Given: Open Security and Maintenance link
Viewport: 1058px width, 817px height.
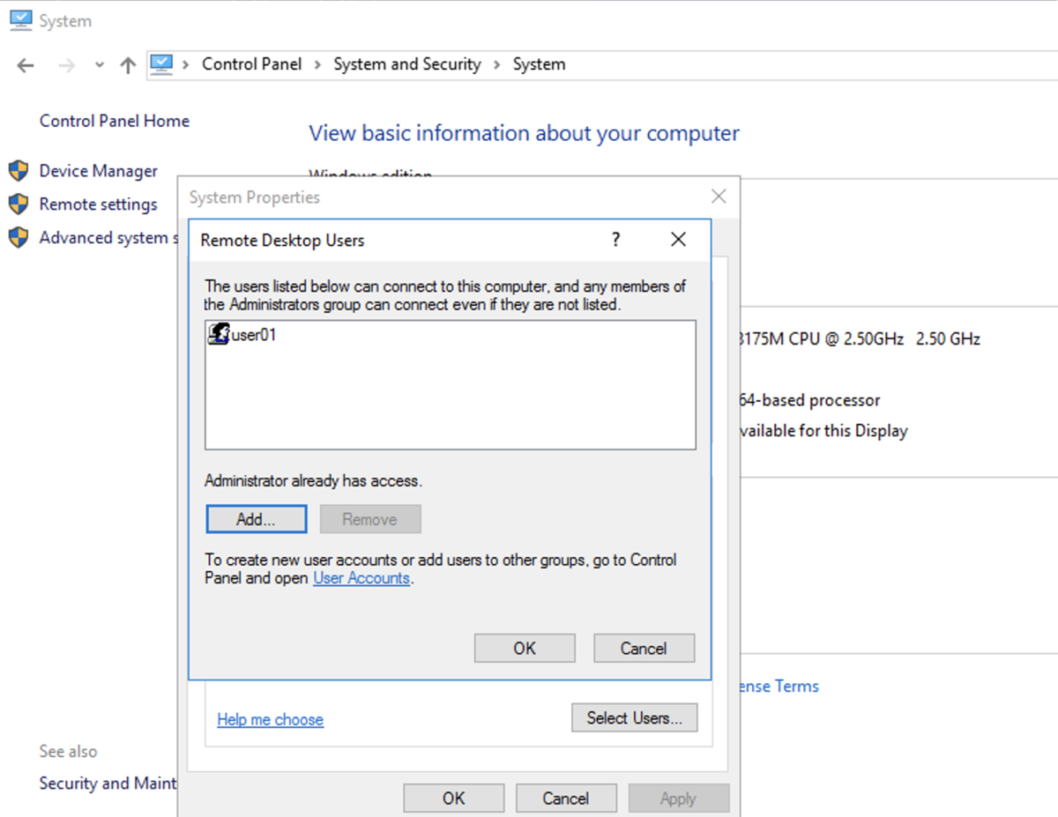Looking at the screenshot, I should click(x=108, y=784).
